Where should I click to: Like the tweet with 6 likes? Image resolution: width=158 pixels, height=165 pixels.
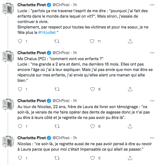point(92,89)
